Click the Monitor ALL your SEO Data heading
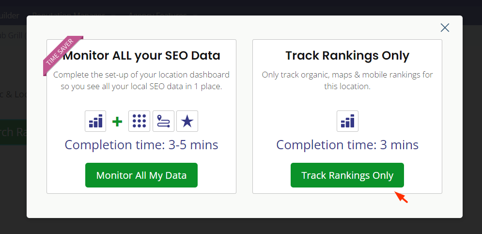 [x=142, y=55]
